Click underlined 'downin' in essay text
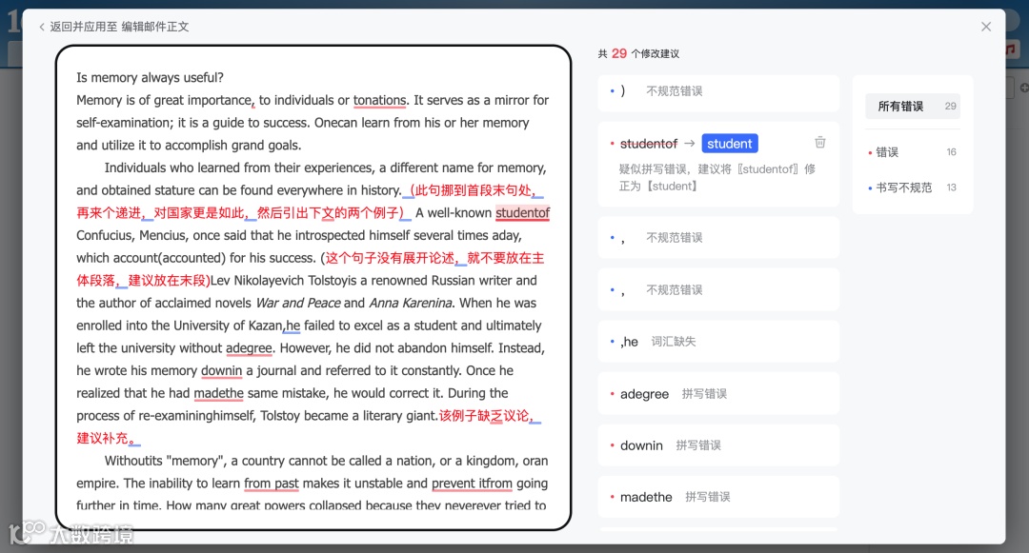The width and height of the screenshot is (1029, 553). 221,371
